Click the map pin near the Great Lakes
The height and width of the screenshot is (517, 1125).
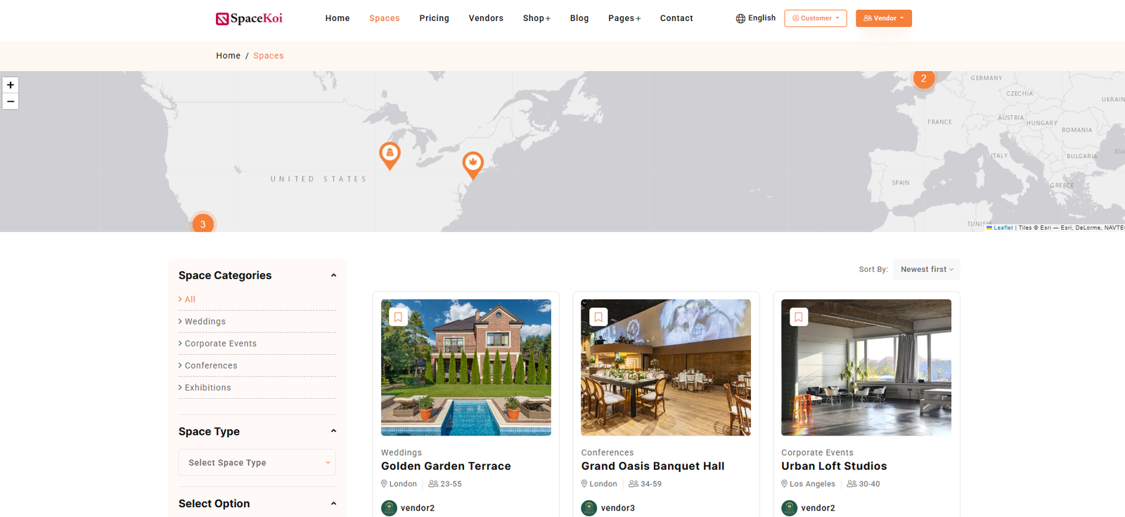(x=390, y=154)
